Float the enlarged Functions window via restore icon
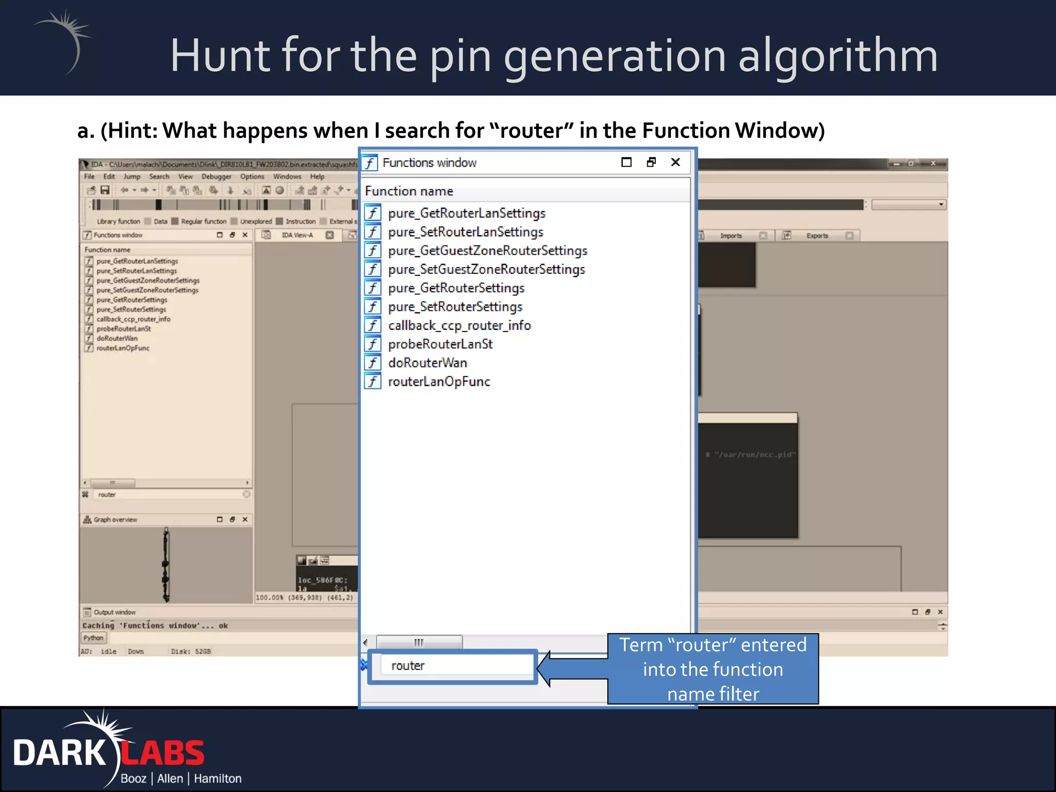Screen dimensions: 1056x792 click(x=651, y=162)
